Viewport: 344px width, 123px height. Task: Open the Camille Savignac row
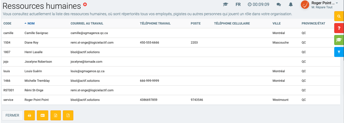point(36,33)
